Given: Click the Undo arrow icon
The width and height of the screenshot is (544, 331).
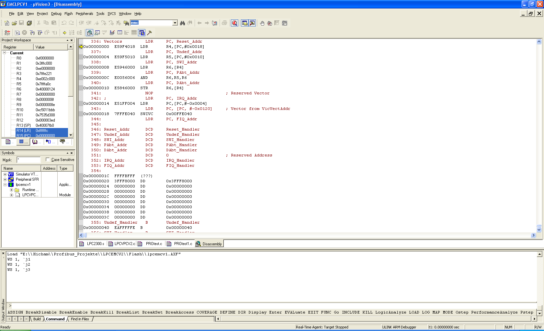Looking at the screenshot, I should (64, 23).
